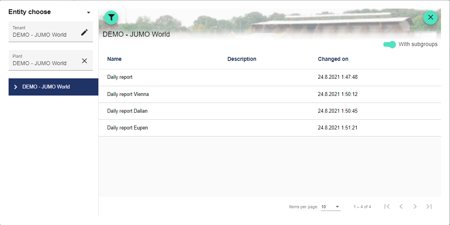This screenshot has height=225, width=450.
Task: Click the Tenant input field
Action: pyautogui.click(x=43, y=34)
